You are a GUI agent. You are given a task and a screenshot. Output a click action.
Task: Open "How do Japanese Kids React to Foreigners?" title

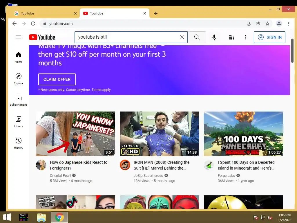click(79, 165)
